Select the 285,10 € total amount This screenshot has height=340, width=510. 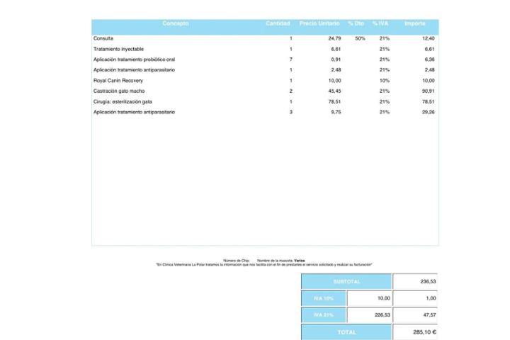(425, 331)
